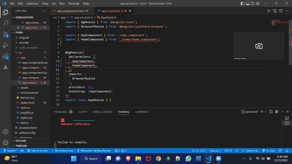Open Windows Start button on taskbar
The width and height of the screenshot is (292, 164).
tap(74, 159)
